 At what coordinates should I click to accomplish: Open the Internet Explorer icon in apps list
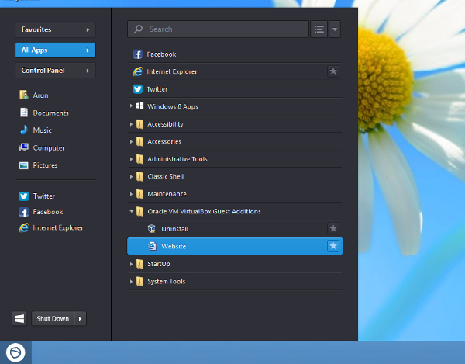[138, 71]
